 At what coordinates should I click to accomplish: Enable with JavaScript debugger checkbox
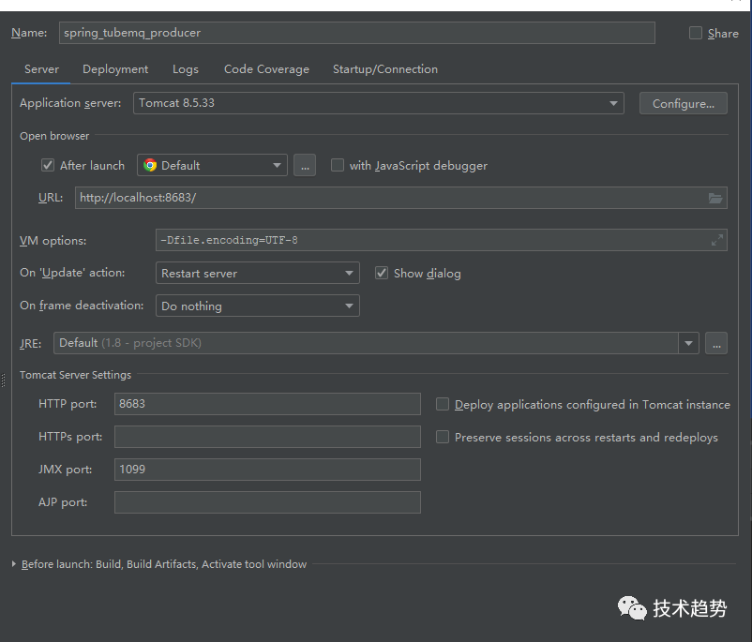coord(338,165)
